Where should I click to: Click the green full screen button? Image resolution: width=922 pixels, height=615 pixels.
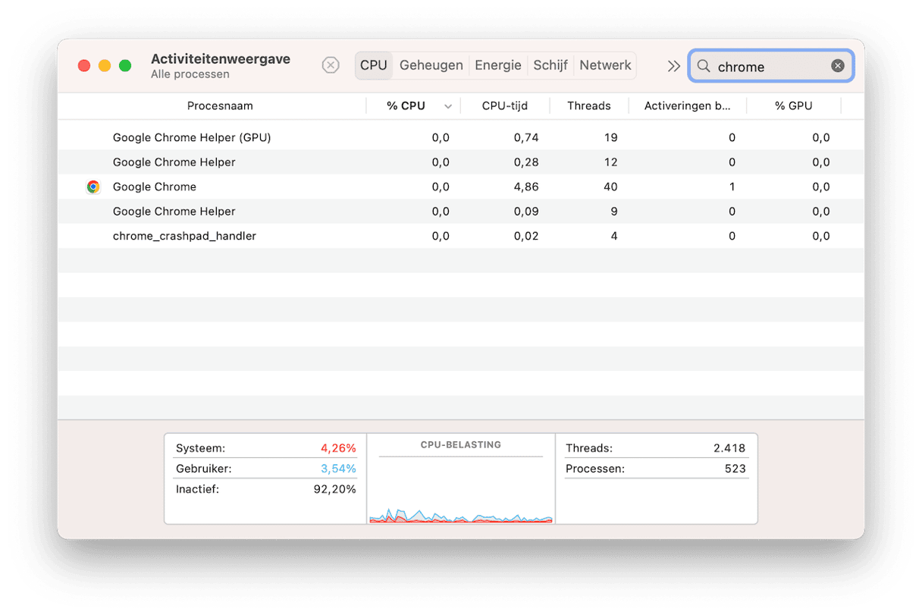pos(125,66)
